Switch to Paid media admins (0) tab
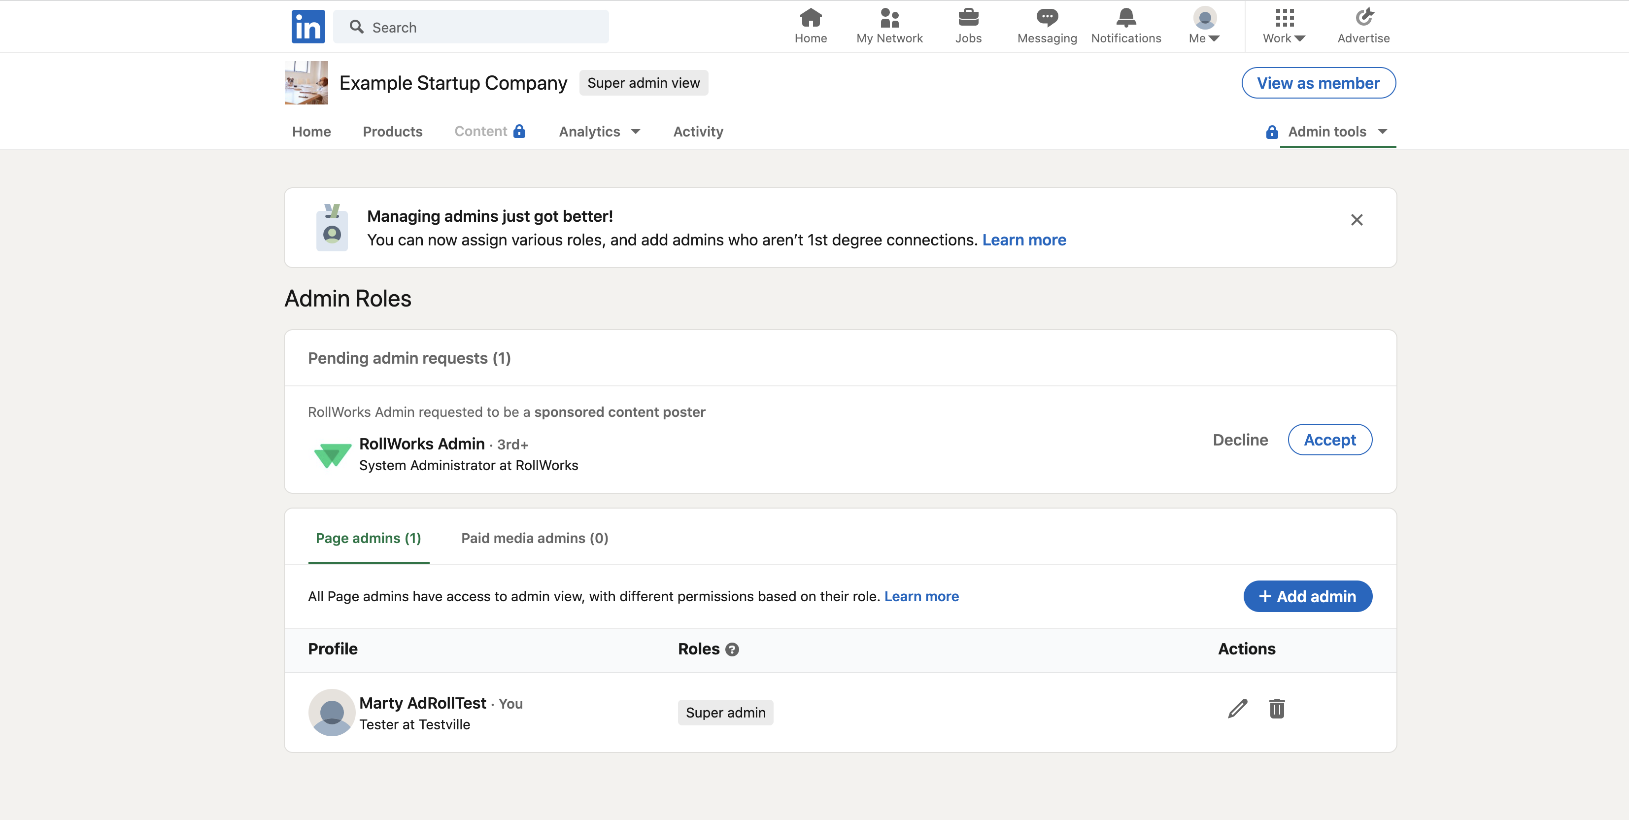1629x820 pixels. (534, 538)
